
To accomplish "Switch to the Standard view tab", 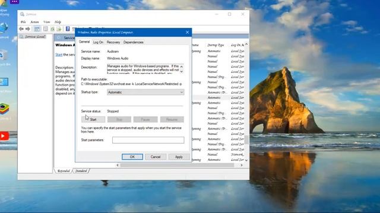I will (81, 171).
